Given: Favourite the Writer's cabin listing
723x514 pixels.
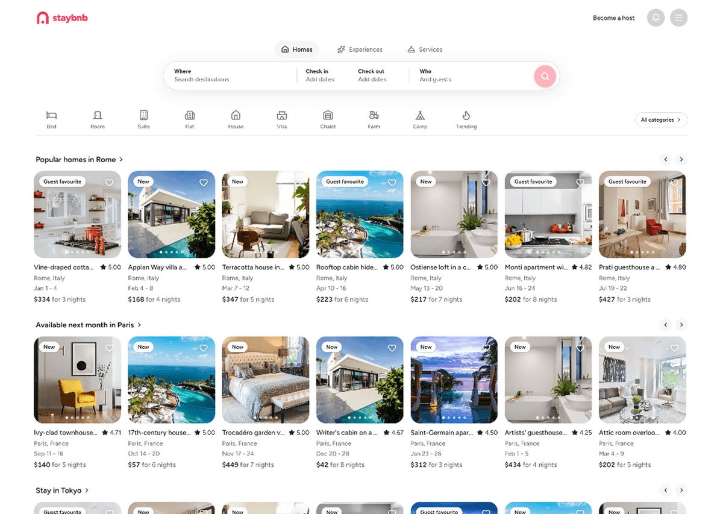Looking at the screenshot, I should 392,348.
